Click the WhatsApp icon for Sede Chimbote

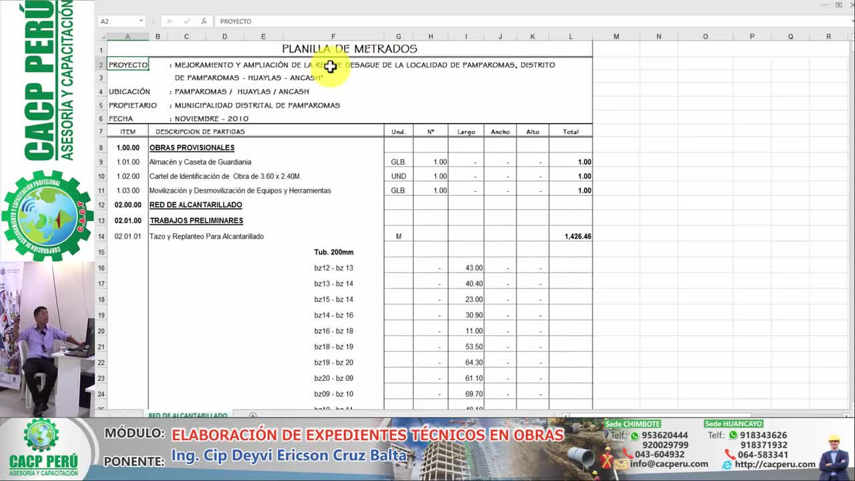(634, 435)
